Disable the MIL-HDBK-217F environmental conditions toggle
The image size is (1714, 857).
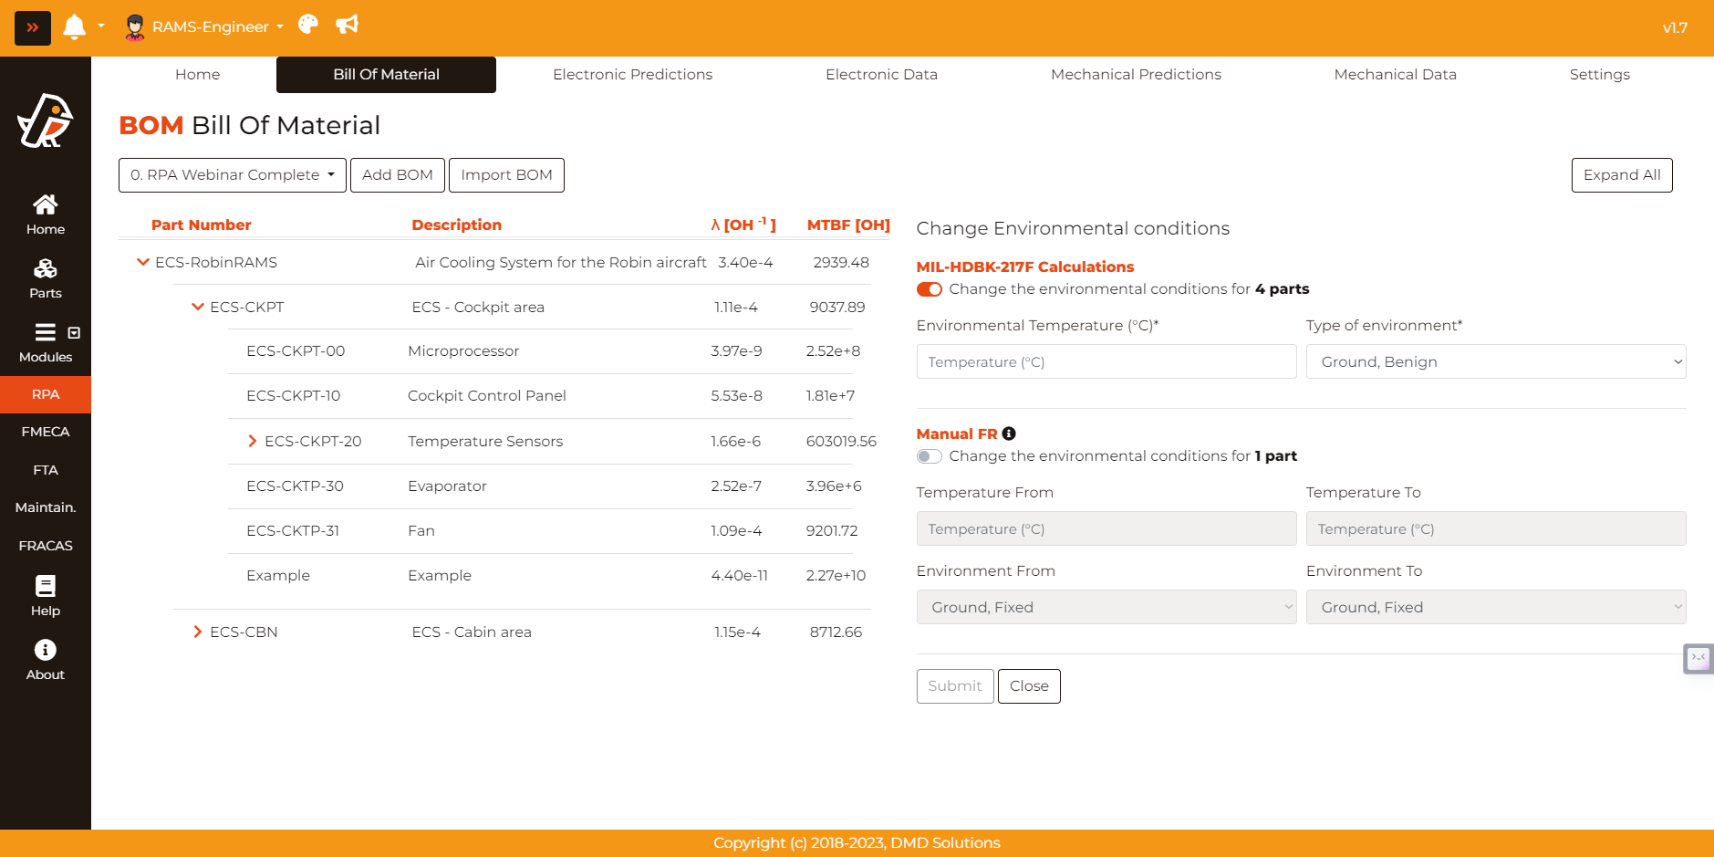pos(930,289)
